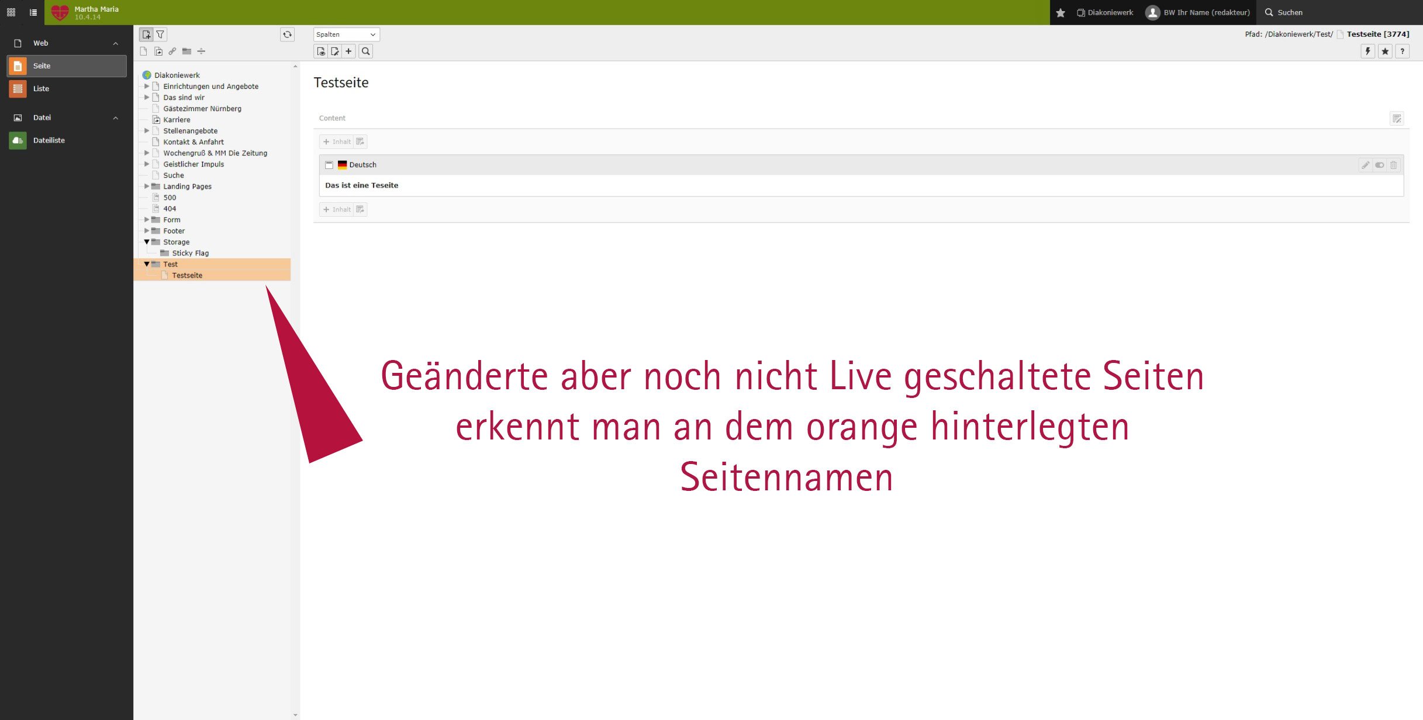Open the Spalten view dropdown
This screenshot has height=720, width=1423.
point(346,34)
